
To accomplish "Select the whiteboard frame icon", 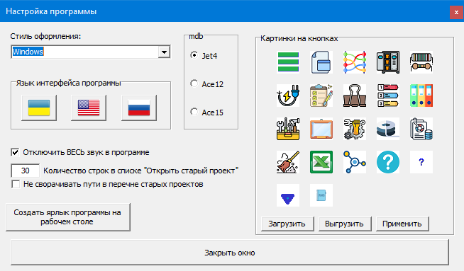I will (x=321, y=129).
